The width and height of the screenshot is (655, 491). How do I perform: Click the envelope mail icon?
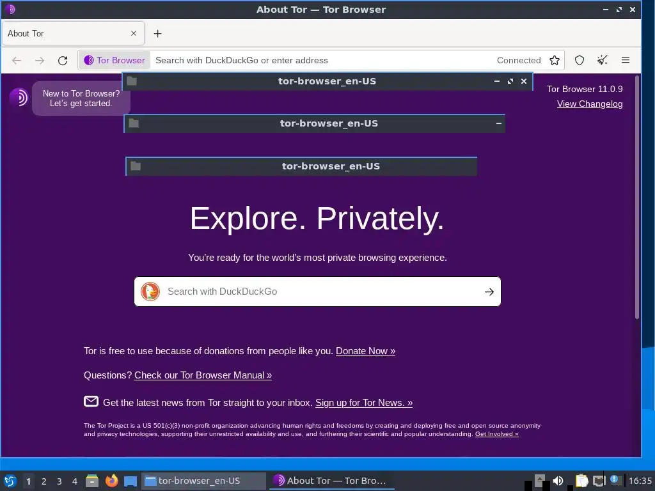coord(91,401)
